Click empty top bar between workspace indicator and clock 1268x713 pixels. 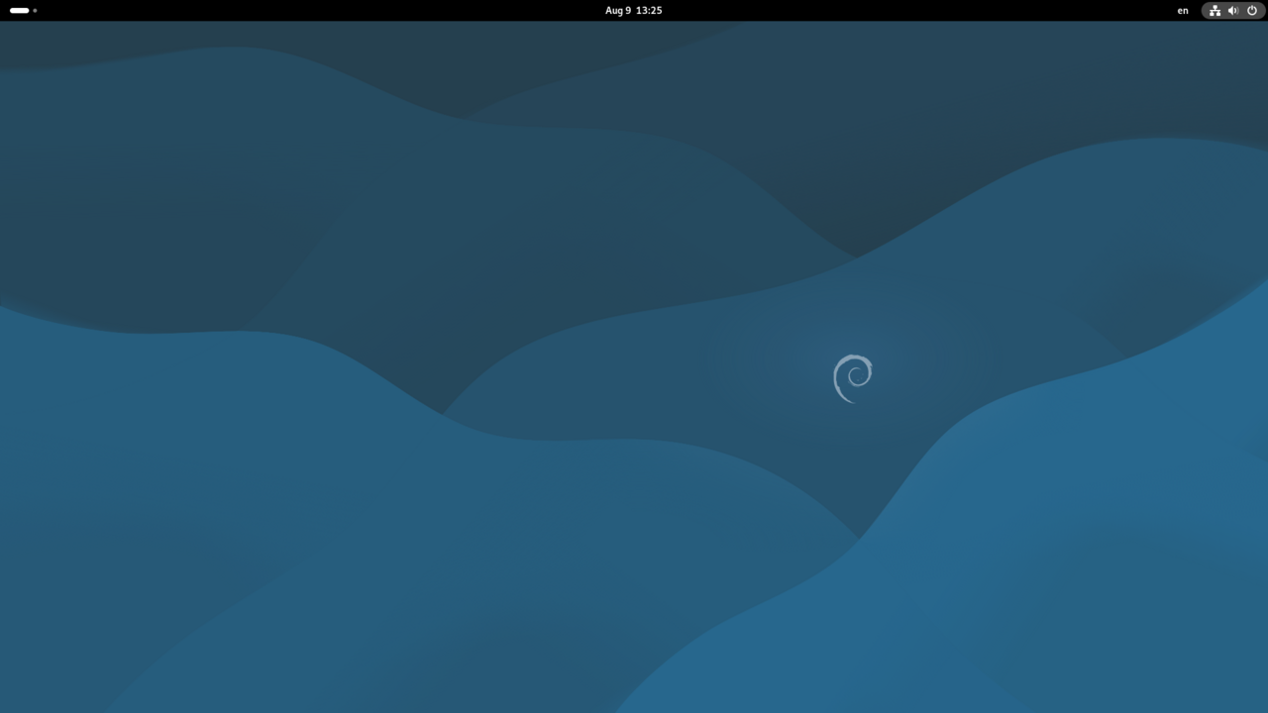coord(317,11)
